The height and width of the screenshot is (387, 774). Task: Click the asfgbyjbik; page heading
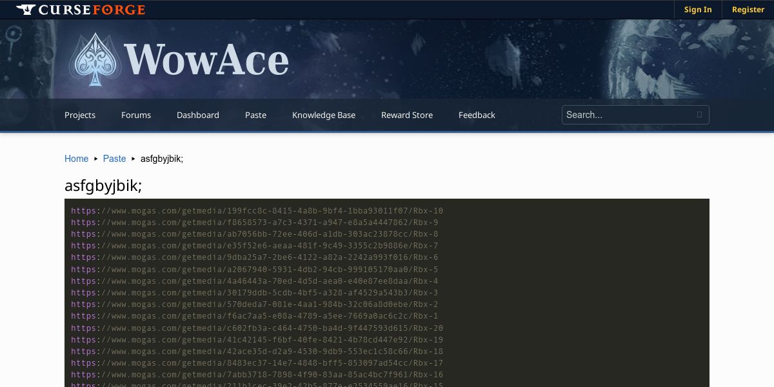coord(103,186)
